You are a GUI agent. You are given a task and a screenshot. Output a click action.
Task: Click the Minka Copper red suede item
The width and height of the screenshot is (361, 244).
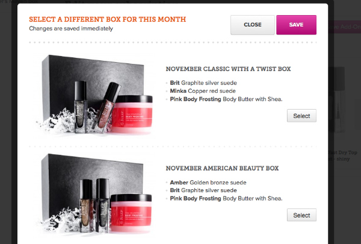(x=203, y=91)
